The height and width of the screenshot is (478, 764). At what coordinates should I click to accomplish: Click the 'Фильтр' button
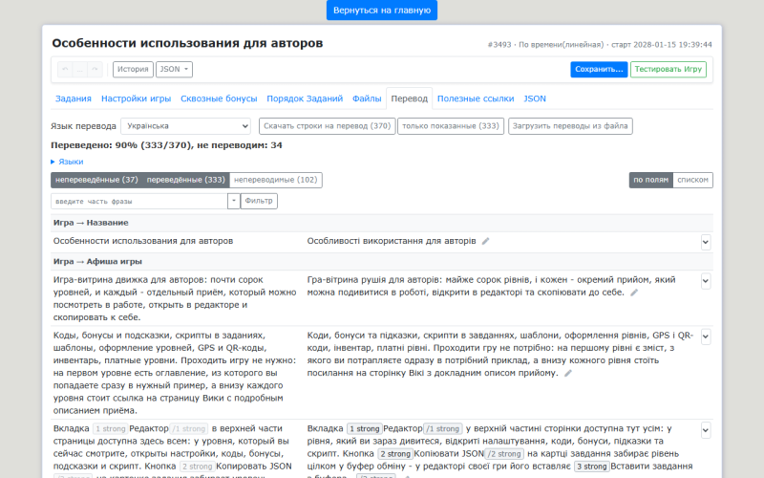(x=259, y=201)
